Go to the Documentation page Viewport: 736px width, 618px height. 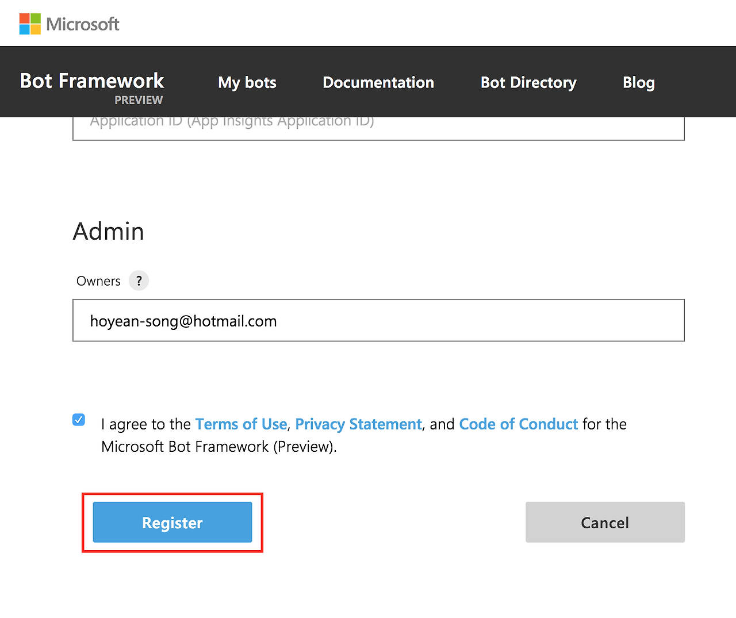point(378,82)
